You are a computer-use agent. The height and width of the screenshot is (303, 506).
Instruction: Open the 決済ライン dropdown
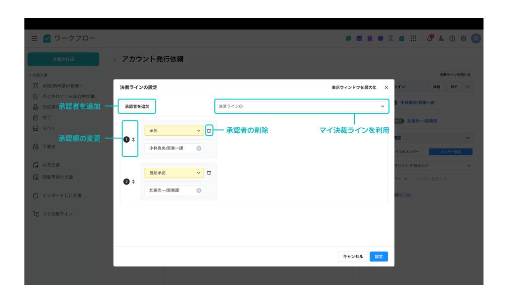pyautogui.click(x=301, y=106)
